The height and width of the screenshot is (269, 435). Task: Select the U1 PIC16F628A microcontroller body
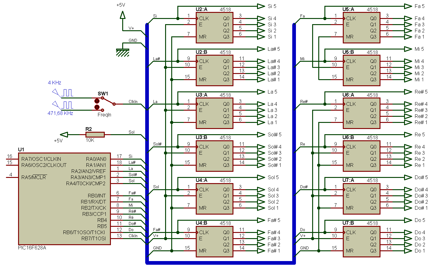(64, 199)
